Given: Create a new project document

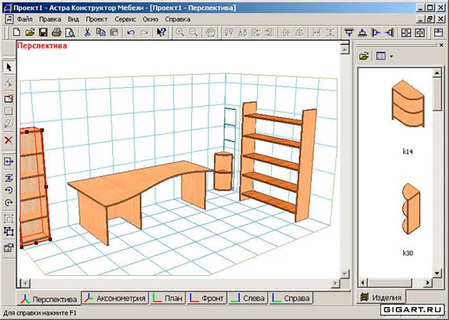Looking at the screenshot, I should pos(17,32).
